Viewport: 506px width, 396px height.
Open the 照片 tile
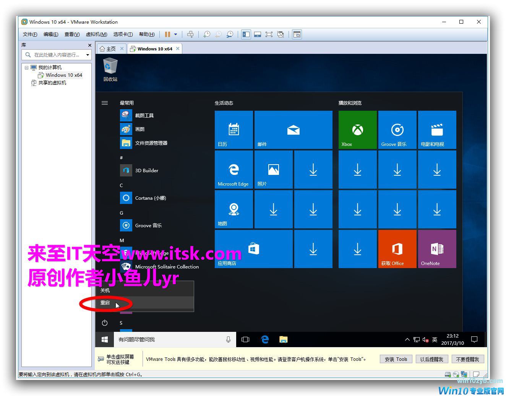274,170
